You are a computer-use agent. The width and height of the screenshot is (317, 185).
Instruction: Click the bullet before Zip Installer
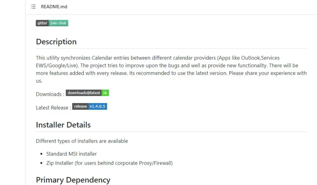[x=41, y=163]
